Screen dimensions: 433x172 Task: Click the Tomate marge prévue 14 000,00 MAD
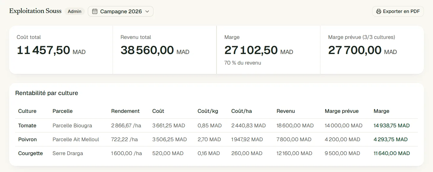pos(344,126)
